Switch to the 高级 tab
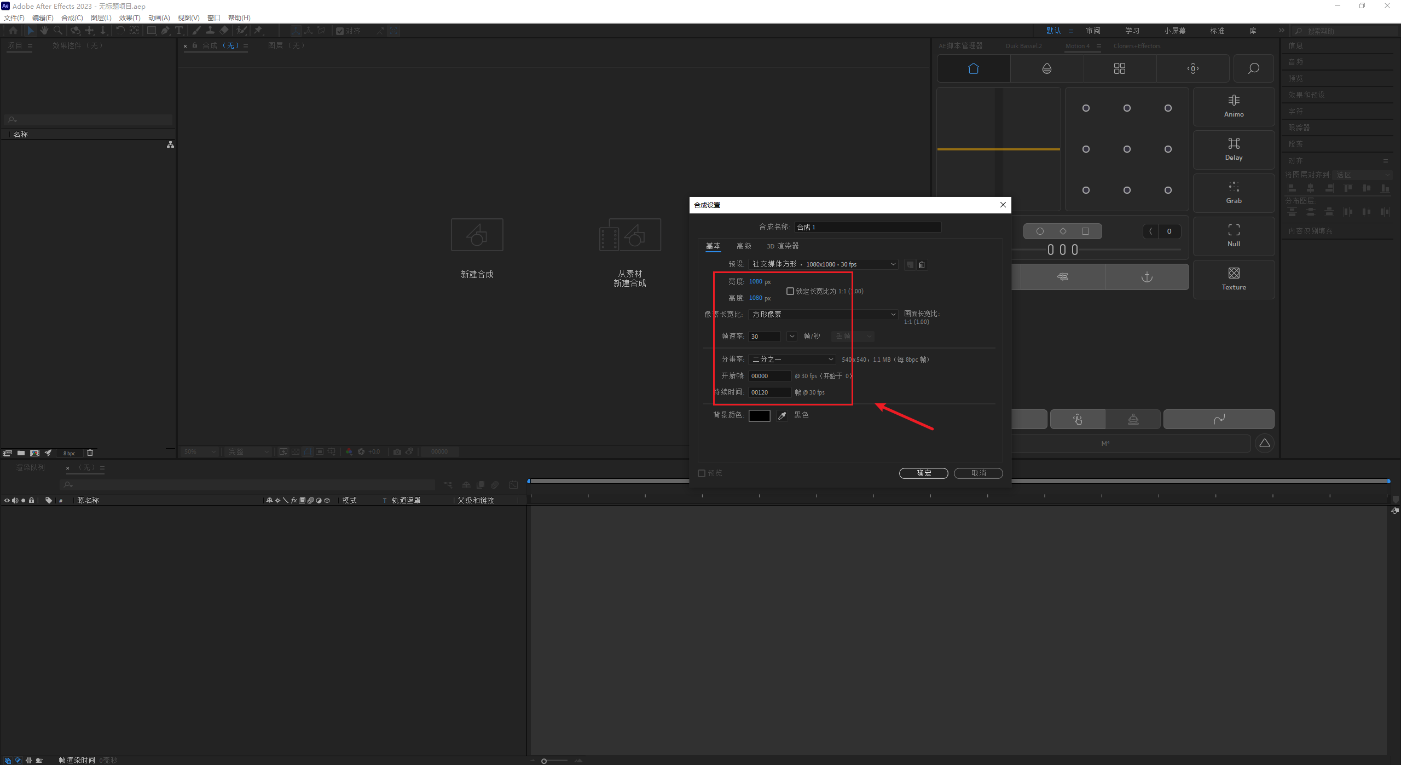 744,246
